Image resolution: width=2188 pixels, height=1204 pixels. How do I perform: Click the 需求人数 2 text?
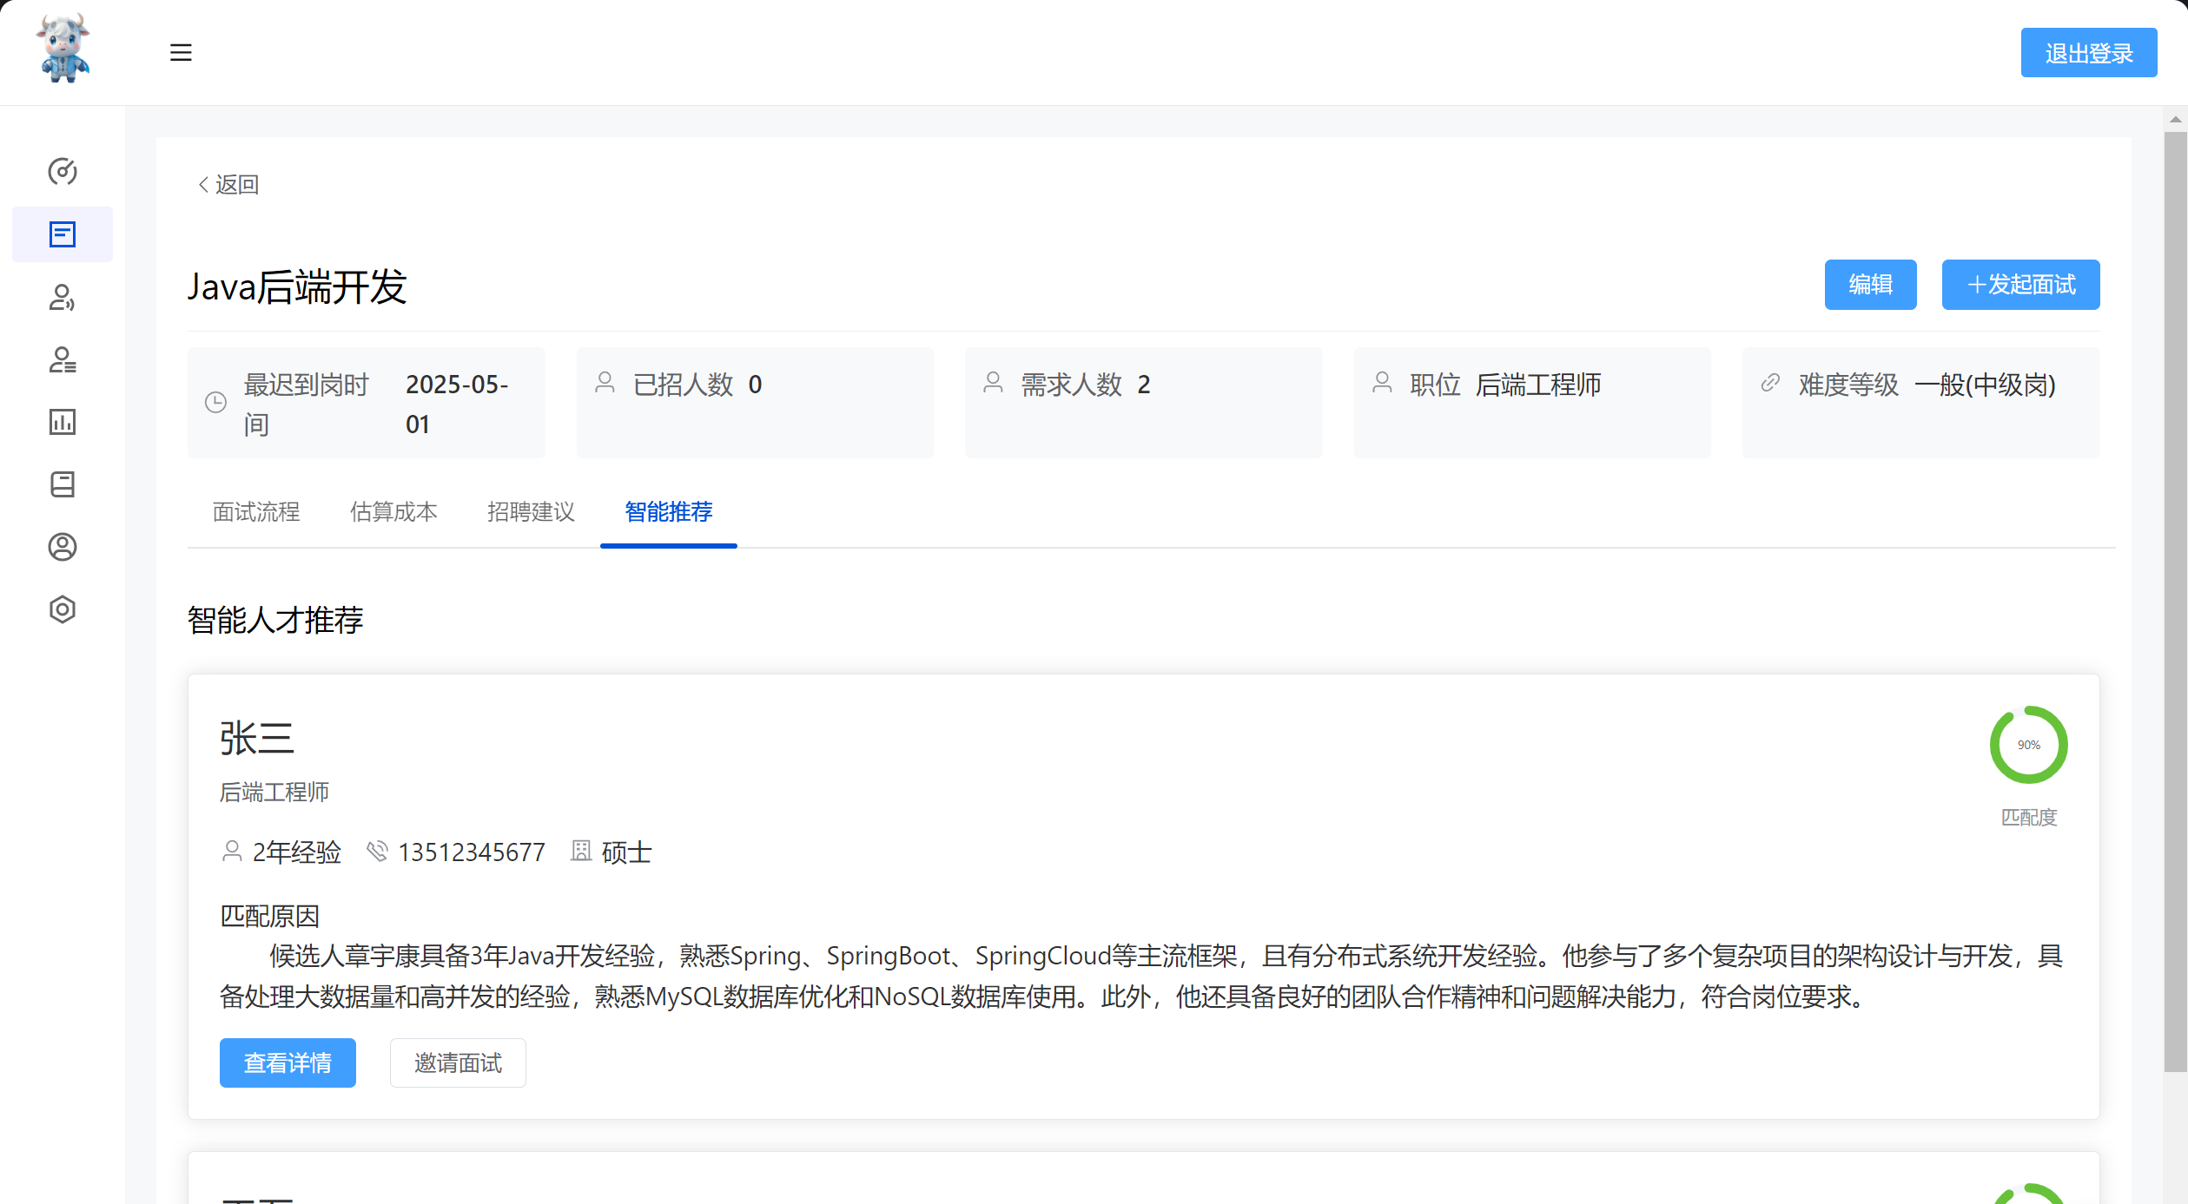[x=1086, y=384]
